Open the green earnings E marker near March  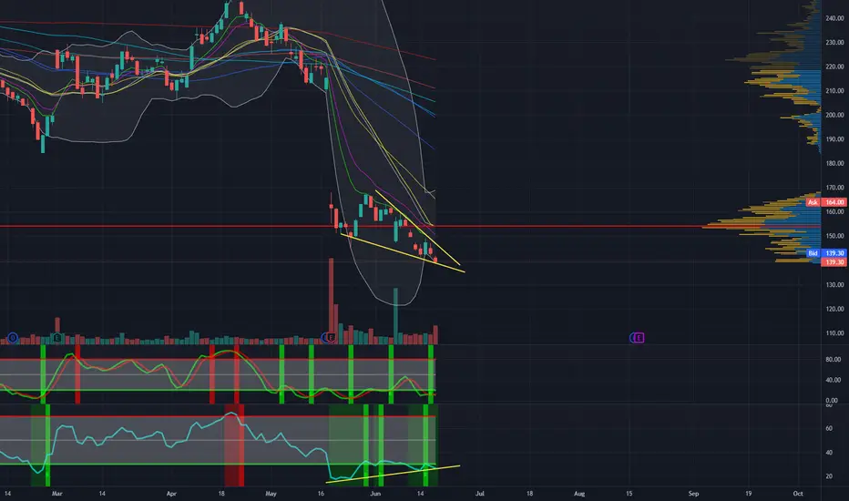[57, 338]
